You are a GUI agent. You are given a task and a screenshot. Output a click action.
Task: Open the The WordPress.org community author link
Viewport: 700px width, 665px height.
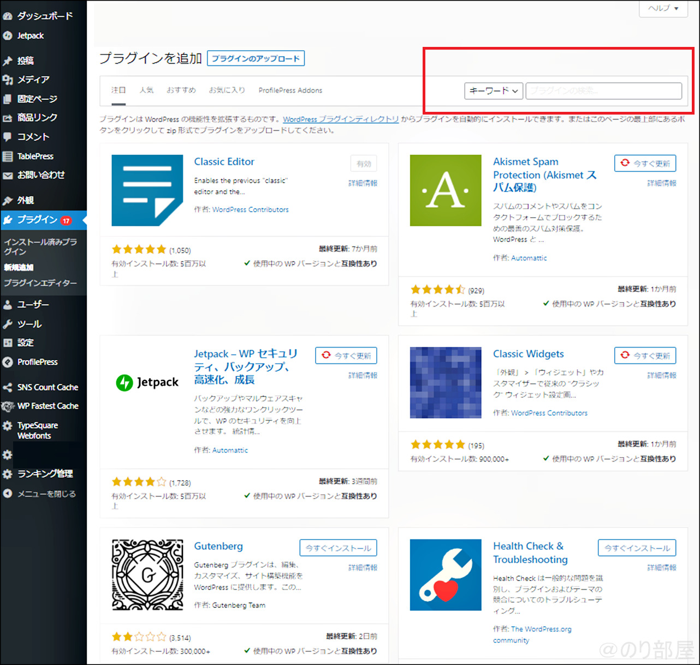pyautogui.click(x=532, y=635)
